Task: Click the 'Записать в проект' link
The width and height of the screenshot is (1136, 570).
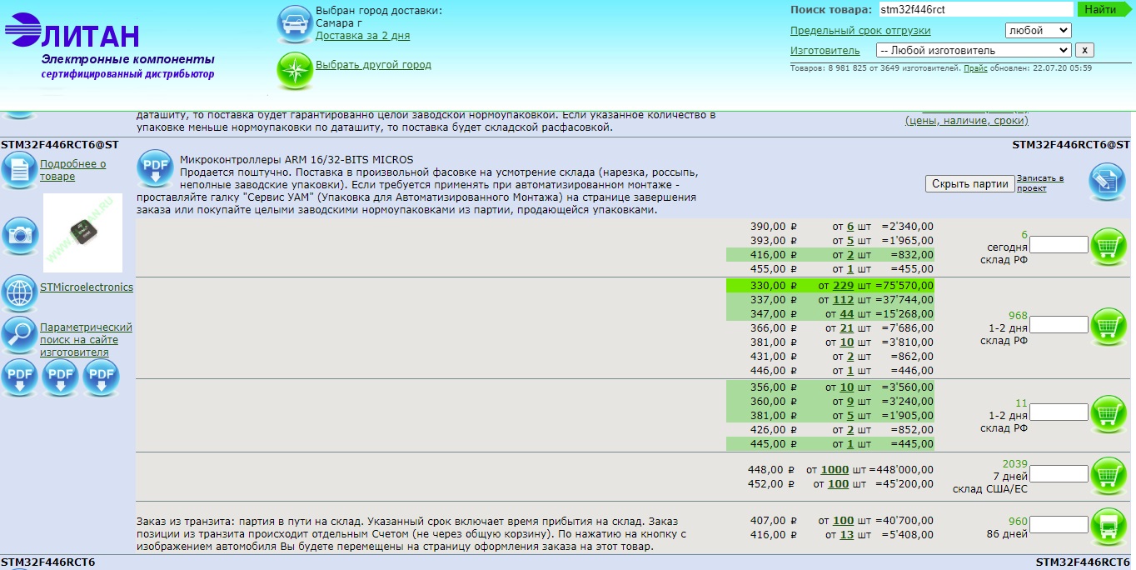Action: point(1040,183)
